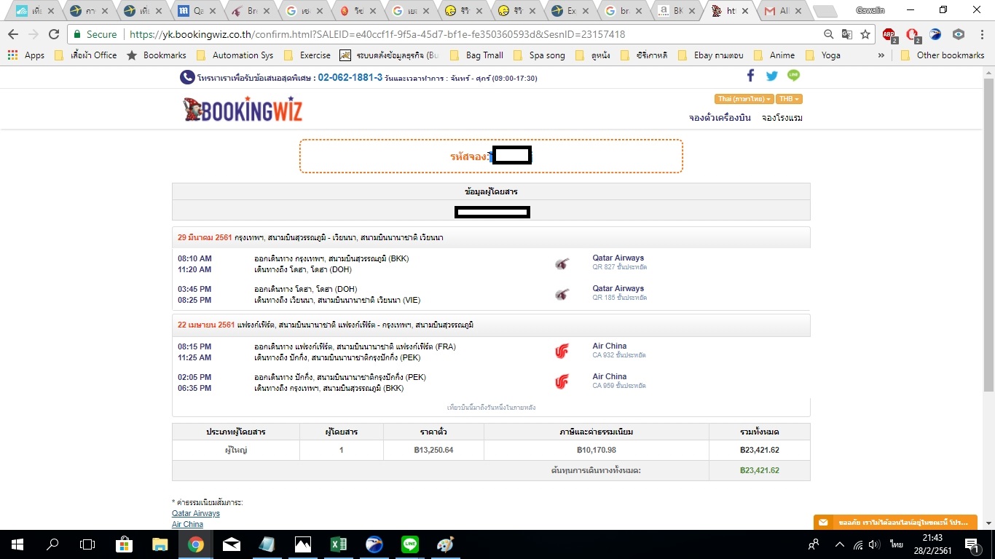This screenshot has height=559, width=995.
Task: Open File Explorer from taskbar
Action: [160, 544]
